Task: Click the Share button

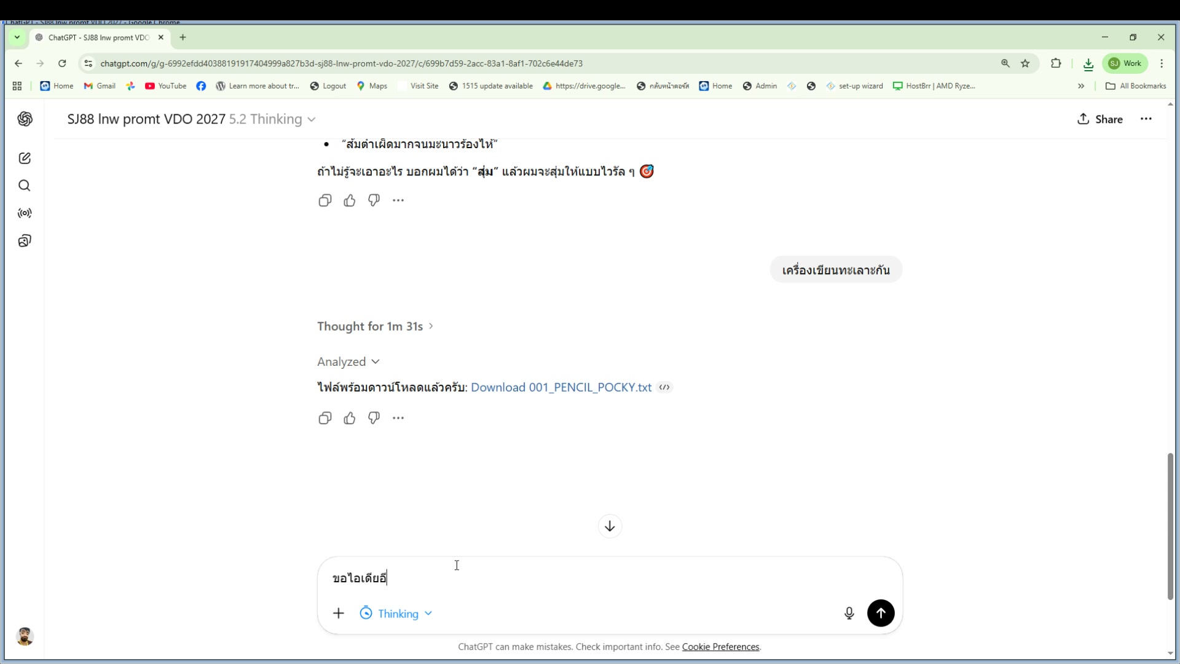Action: pyautogui.click(x=1099, y=119)
